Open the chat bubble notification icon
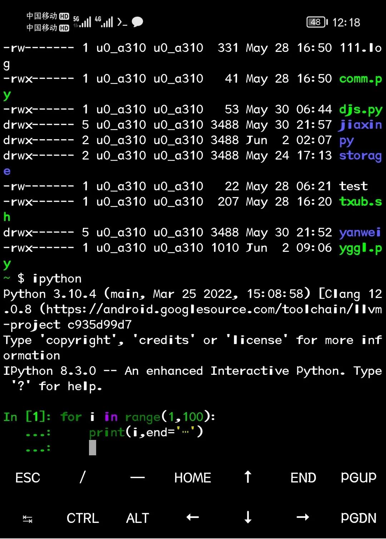Screen dimensions: 386x539 (x=137, y=22)
